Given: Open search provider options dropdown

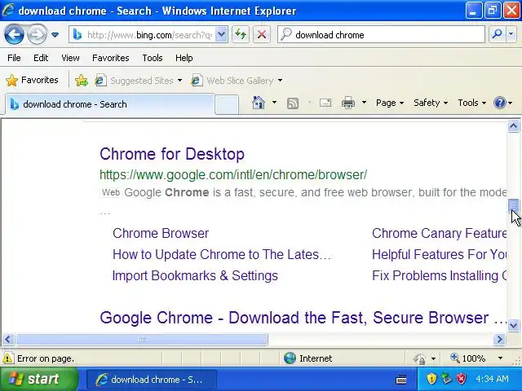Looking at the screenshot, I should click(511, 34).
